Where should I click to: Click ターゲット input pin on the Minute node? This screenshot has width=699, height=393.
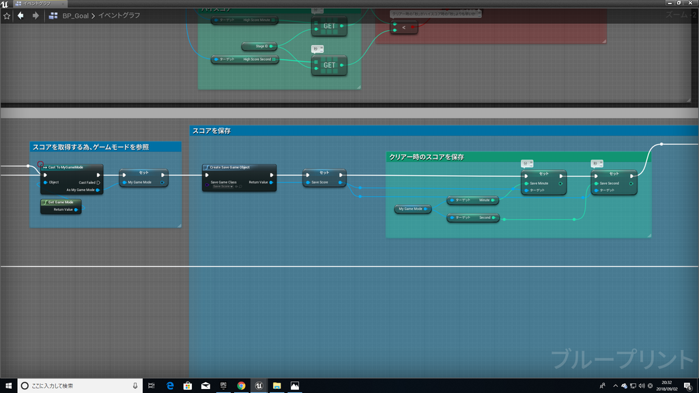[x=452, y=200]
